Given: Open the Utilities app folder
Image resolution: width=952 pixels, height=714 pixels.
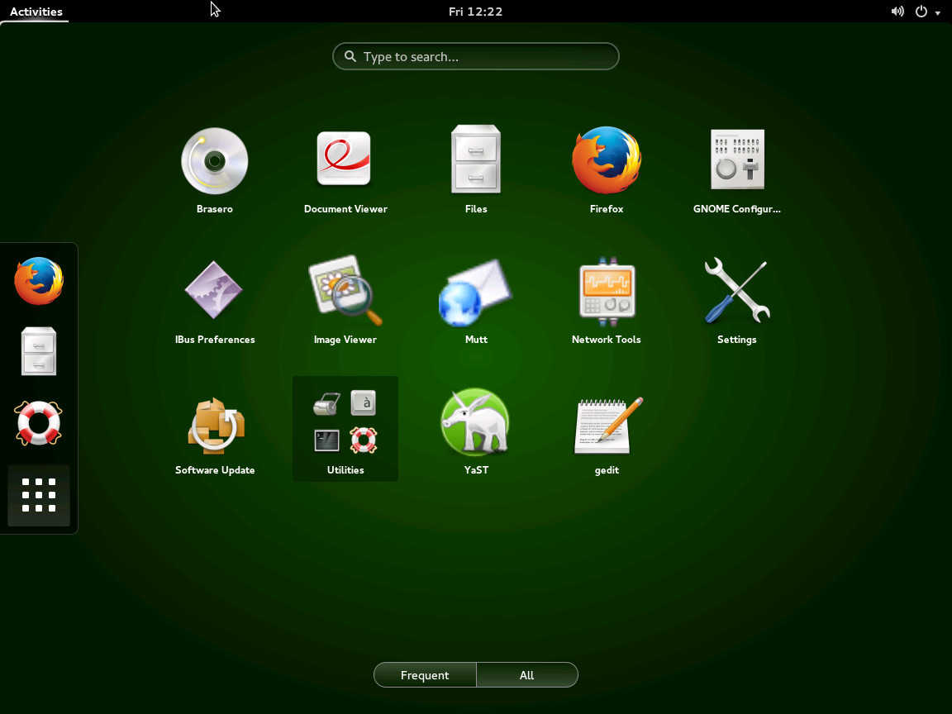Looking at the screenshot, I should 345,429.
